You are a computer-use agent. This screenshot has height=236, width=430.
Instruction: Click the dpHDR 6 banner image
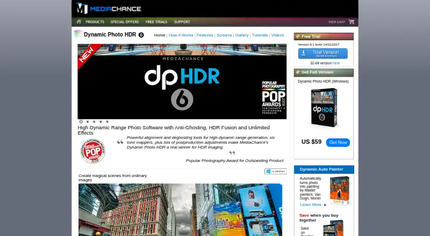coord(182,82)
